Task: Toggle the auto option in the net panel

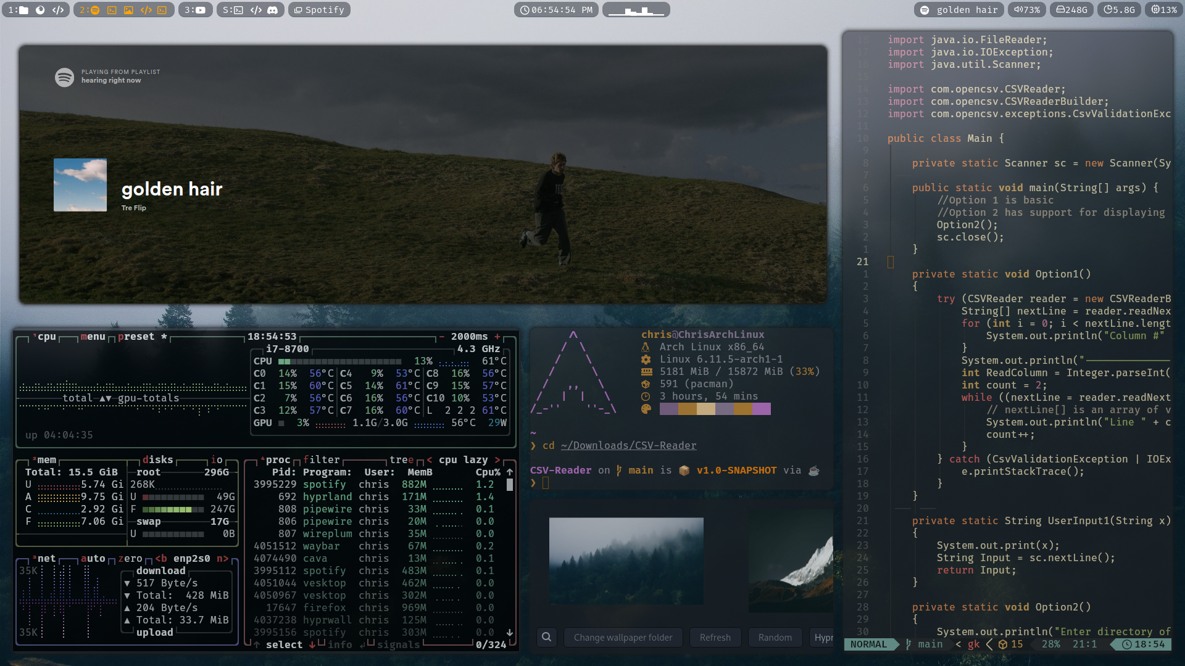Action: (x=93, y=558)
